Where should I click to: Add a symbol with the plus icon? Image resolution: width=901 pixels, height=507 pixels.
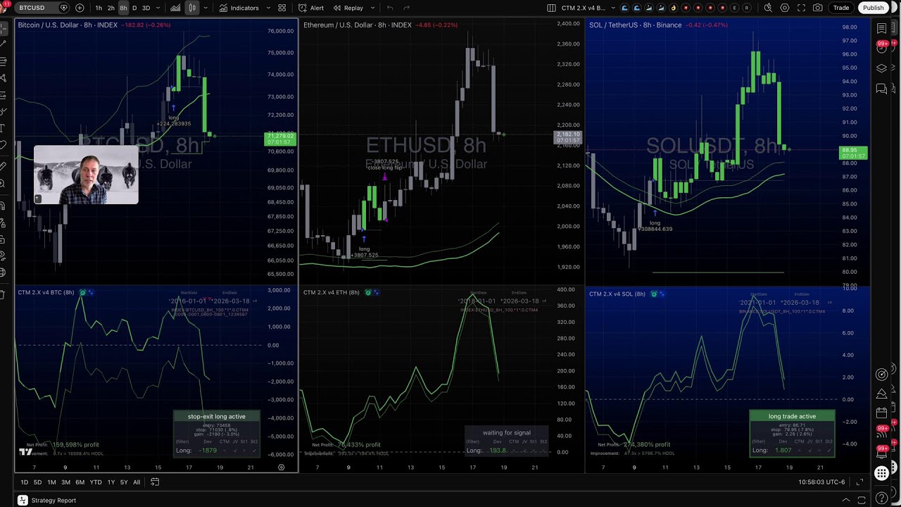point(80,8)
